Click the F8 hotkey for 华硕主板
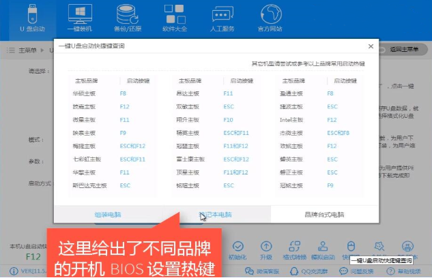This screenshot has height=278, width=432. pos(123,93)
